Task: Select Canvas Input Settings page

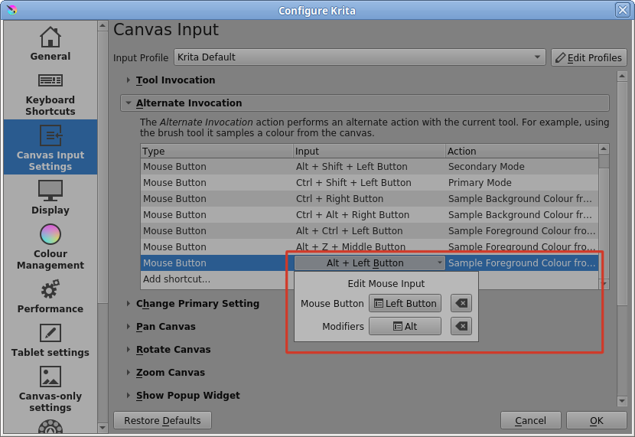Action: pyautogui.click(x=50, y=147)
